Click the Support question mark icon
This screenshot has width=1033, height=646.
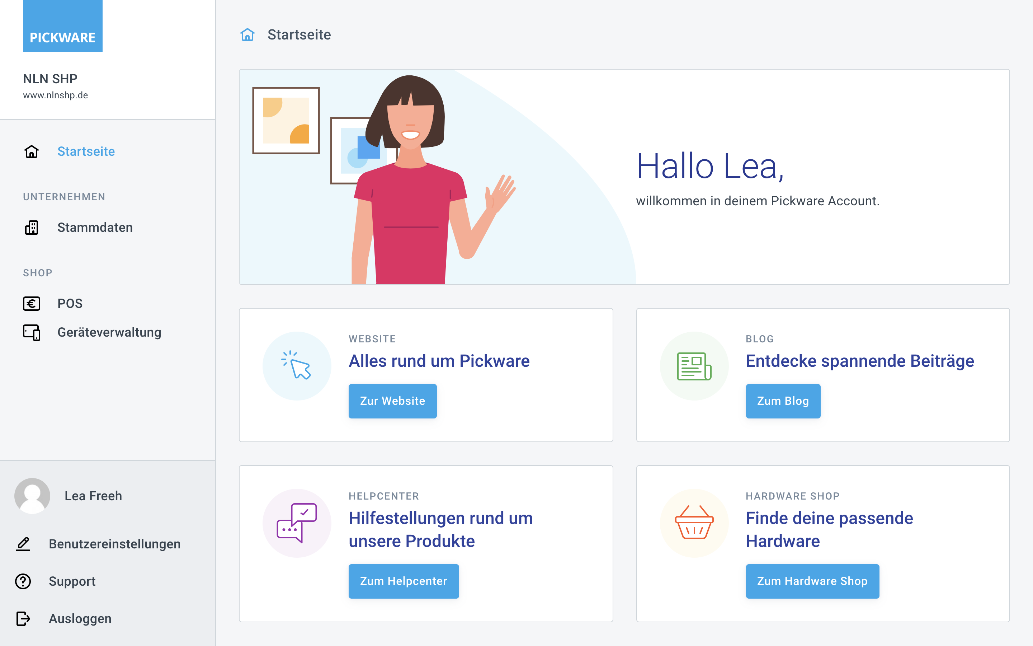click(23, 581)
